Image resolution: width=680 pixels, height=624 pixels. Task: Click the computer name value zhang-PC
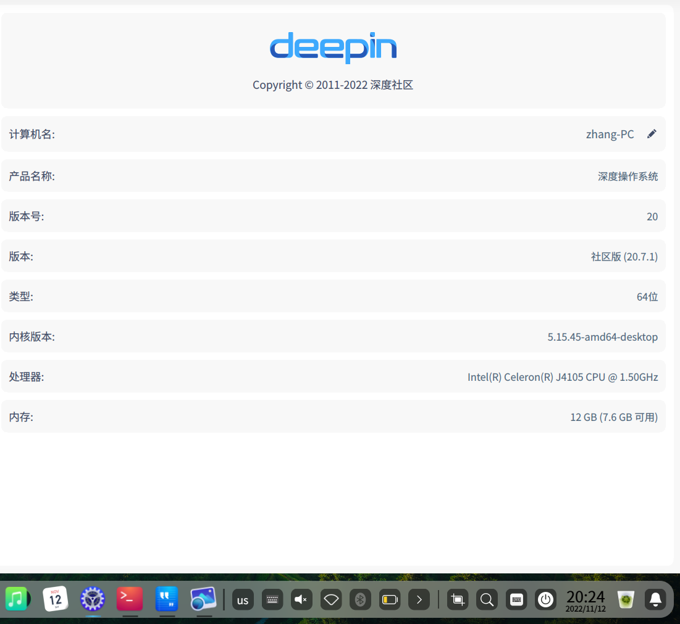tap(610, 135)
